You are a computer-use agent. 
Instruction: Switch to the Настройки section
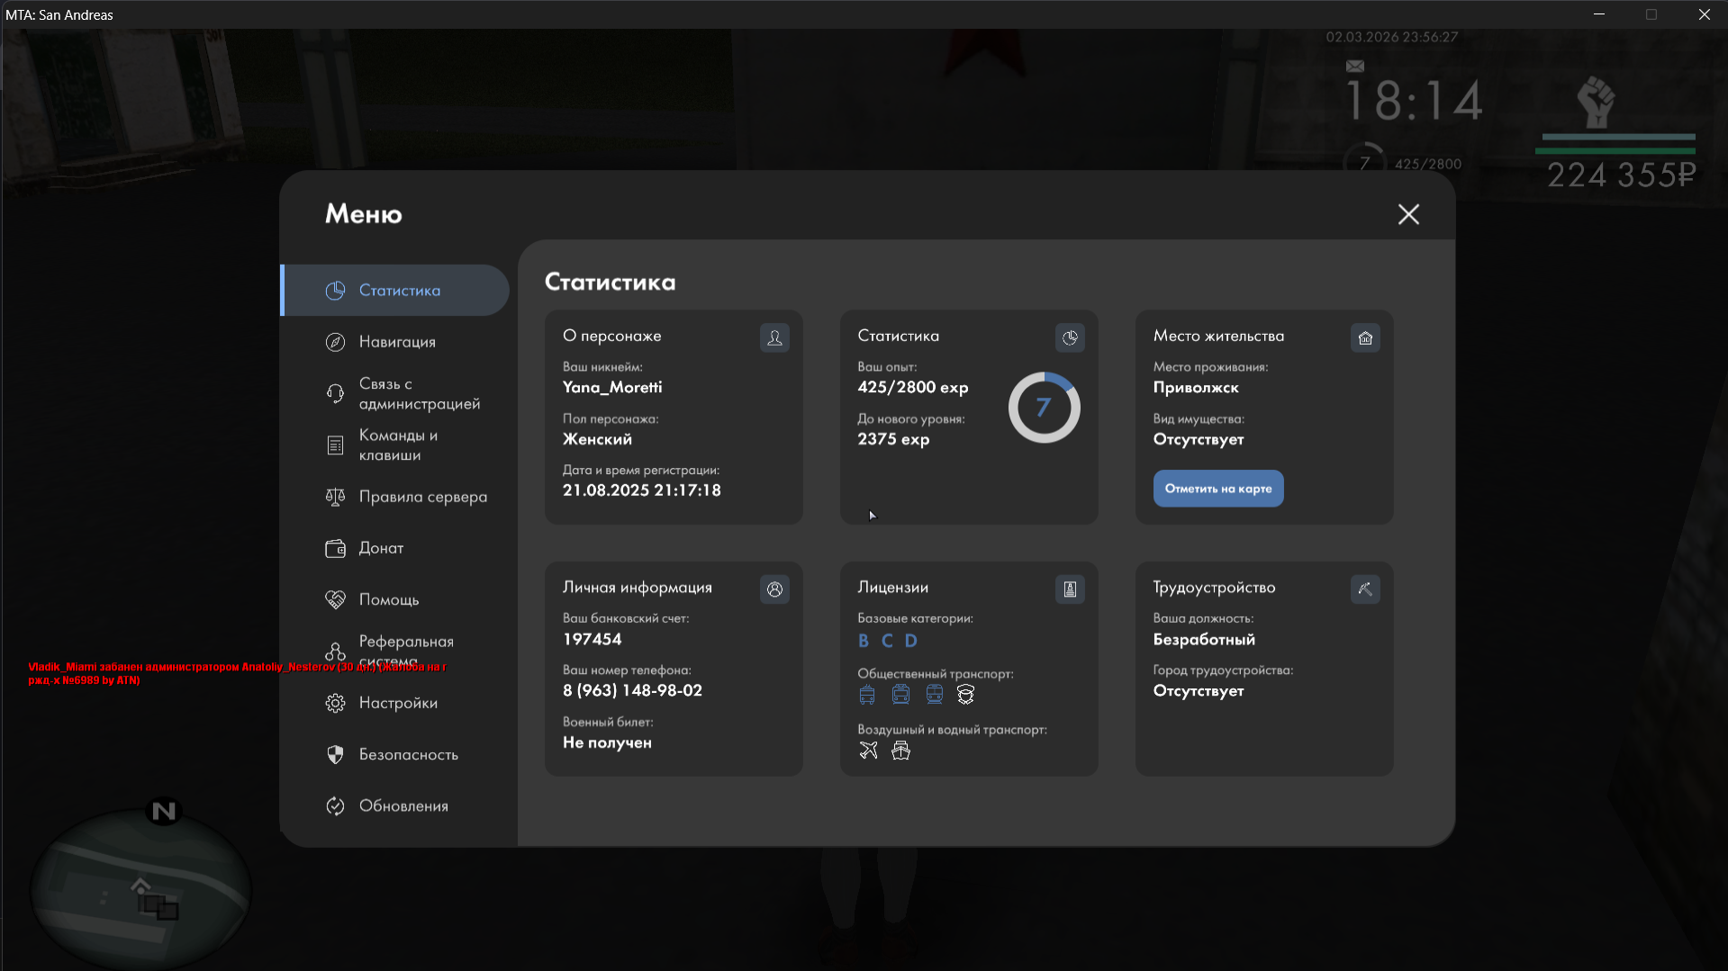pyautogui.click(x=396, y=703)
